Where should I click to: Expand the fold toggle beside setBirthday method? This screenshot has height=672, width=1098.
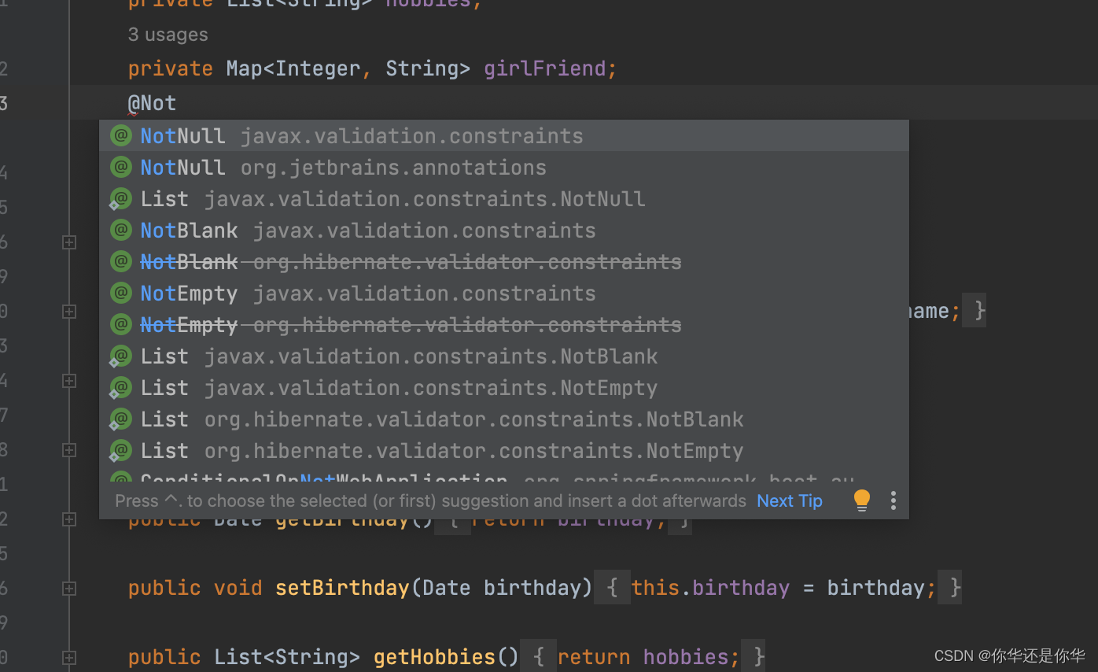69,589
